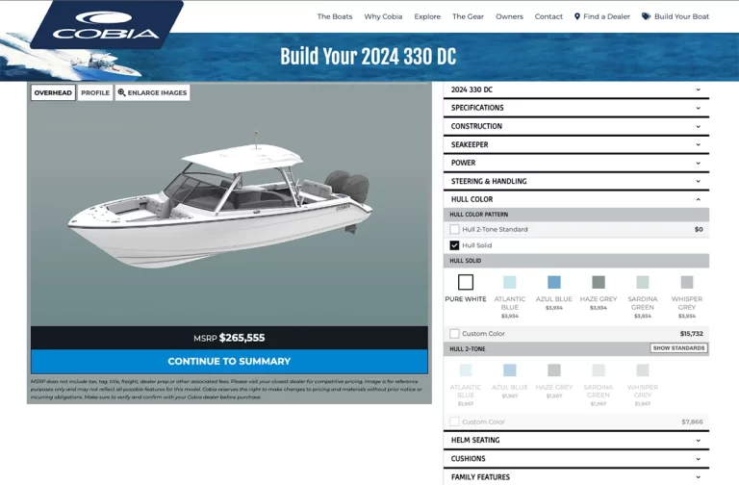Expand the Seakeeper section chevron
Image resolution: width=739 pixels, height=485 pixels.
click(698, 144)
